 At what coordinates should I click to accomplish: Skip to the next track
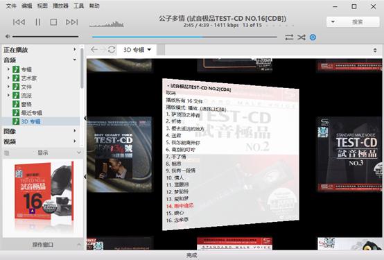click(72, 22)
